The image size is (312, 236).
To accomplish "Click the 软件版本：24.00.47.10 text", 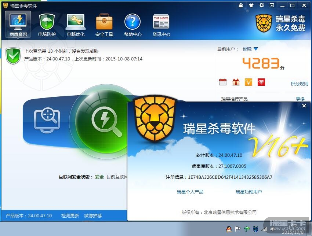I will click(219, 155).
